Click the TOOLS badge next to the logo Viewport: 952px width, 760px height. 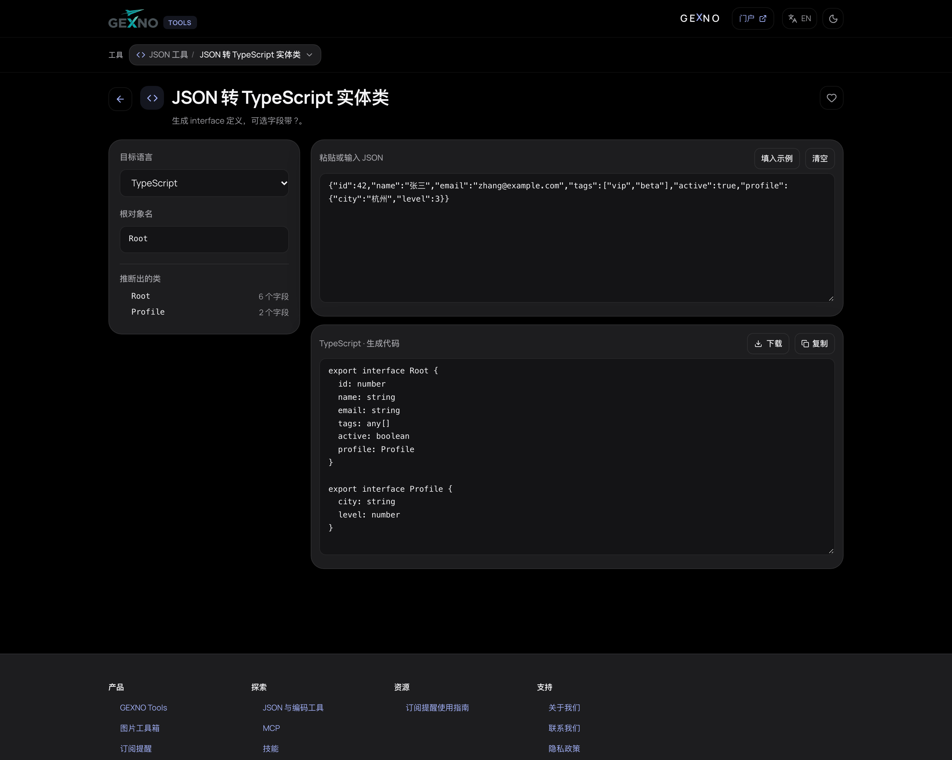click(180, 22)
